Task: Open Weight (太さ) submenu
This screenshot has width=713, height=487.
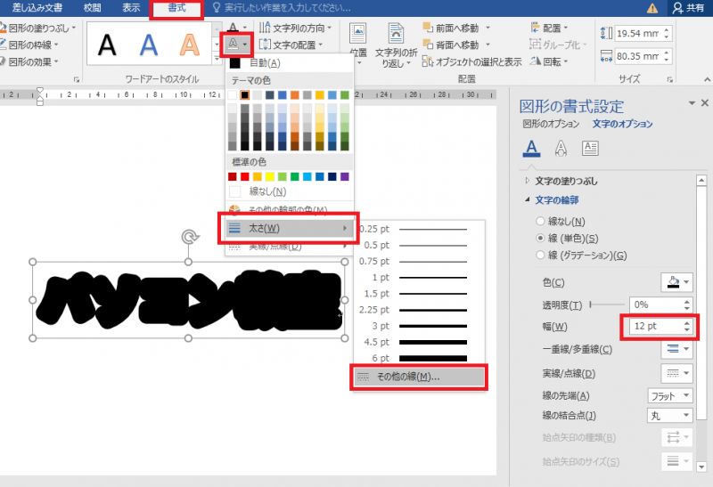Action: 289,228
